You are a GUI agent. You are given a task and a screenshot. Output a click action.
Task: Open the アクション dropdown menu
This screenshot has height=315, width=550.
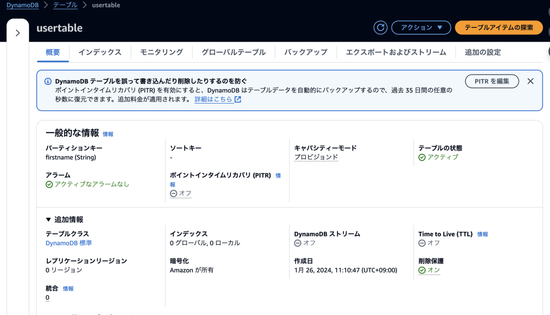click(x=421, y=28)
